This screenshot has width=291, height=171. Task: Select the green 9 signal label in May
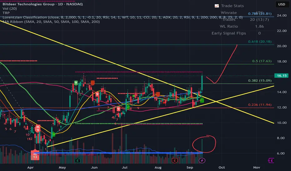[76, 83]
